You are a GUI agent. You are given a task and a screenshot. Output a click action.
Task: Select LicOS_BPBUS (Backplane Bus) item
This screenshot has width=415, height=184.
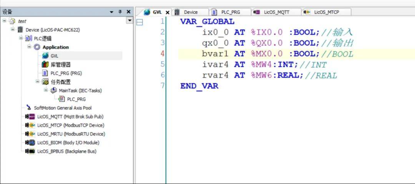coord(66,151)
